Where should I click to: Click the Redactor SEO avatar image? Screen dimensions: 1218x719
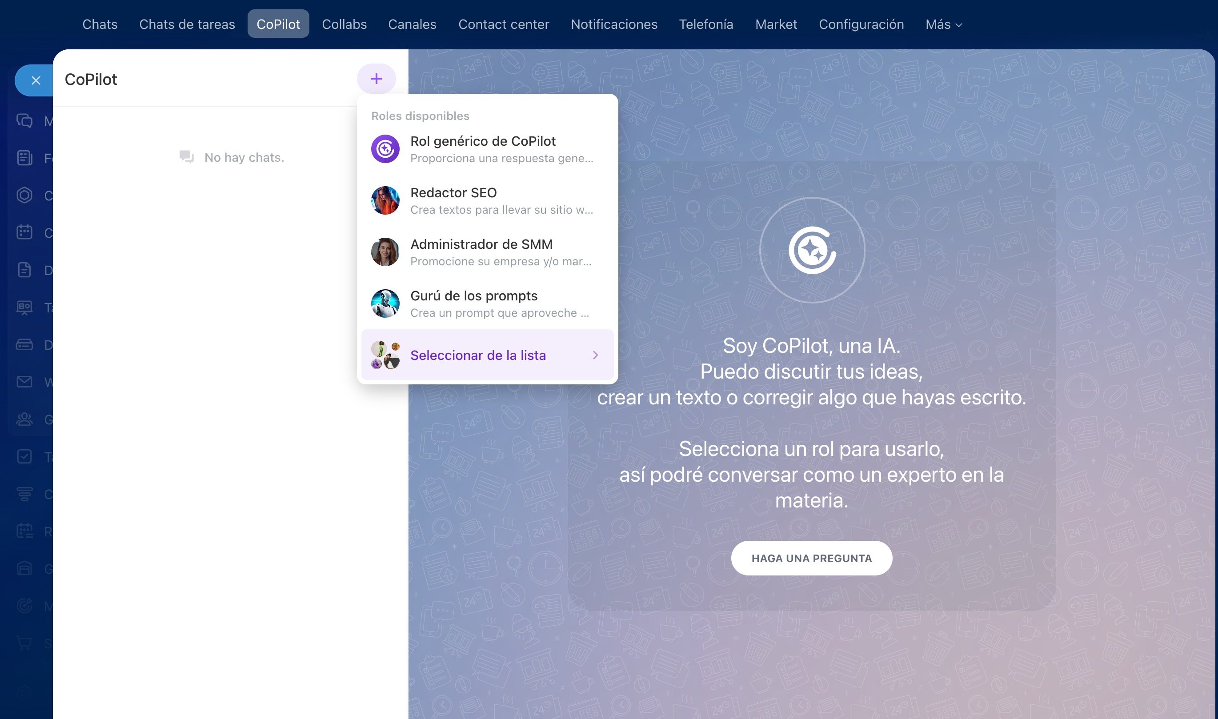pos(385,200)
